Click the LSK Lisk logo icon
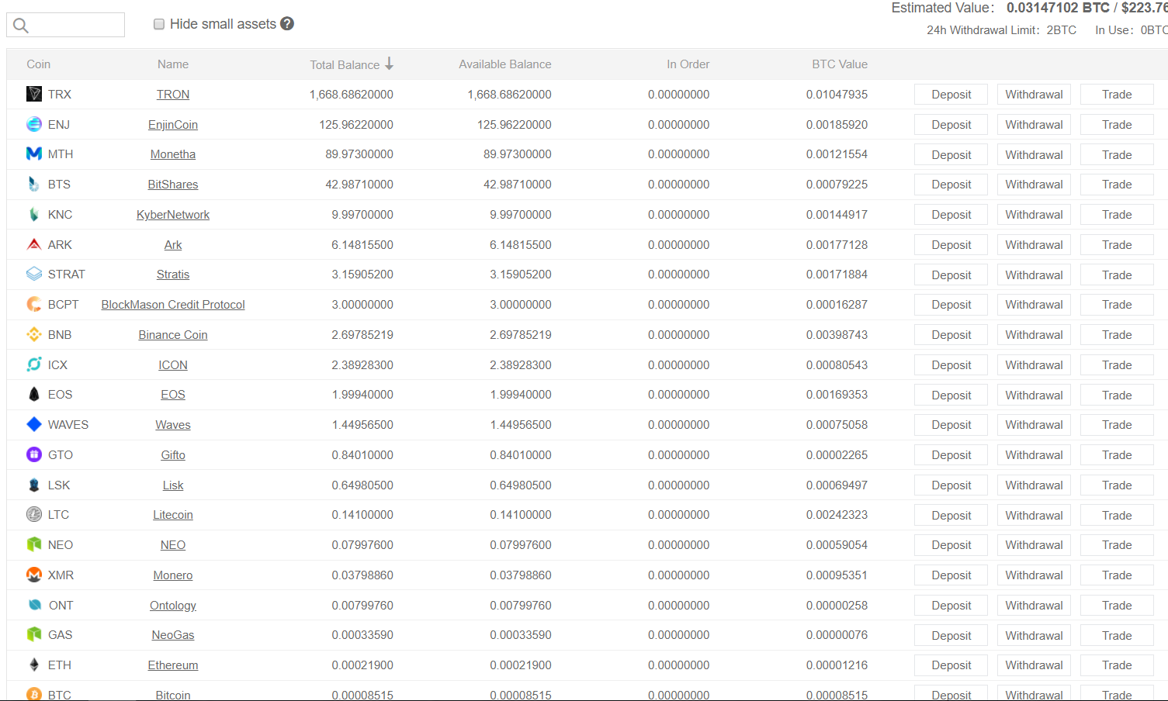Viewport: 1168px width, 701px height. coord(34,485)
